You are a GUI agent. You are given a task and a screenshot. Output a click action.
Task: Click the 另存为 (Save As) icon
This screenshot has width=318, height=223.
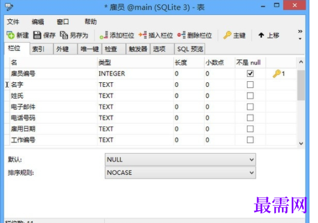(x=64, y=35)
